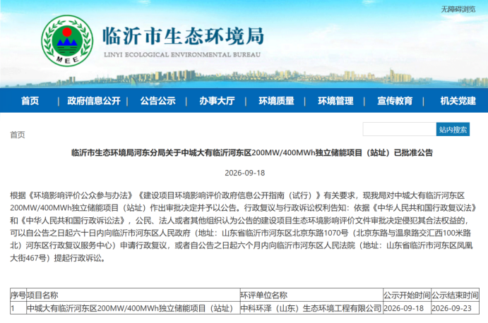Open 办事大厅 menu item
The height and width of the screenshot is (323, 488).
pos(217,101)
